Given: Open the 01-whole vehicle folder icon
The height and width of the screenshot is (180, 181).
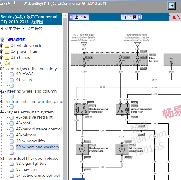Looking at the screenshot, I should pyautogui.click(x=7, y=46).
